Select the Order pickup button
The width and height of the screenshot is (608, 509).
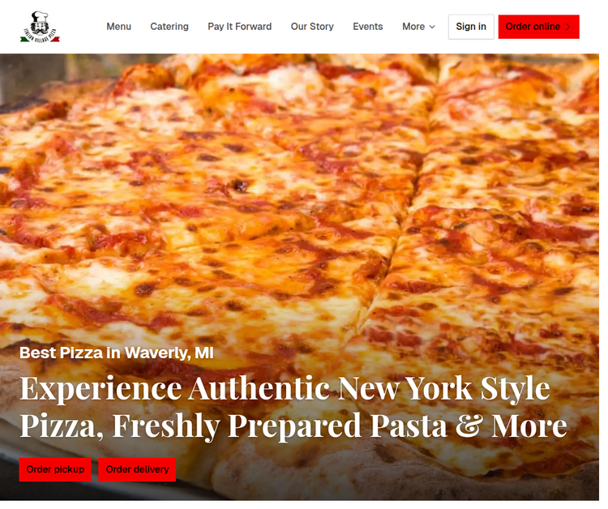(55, 469)
